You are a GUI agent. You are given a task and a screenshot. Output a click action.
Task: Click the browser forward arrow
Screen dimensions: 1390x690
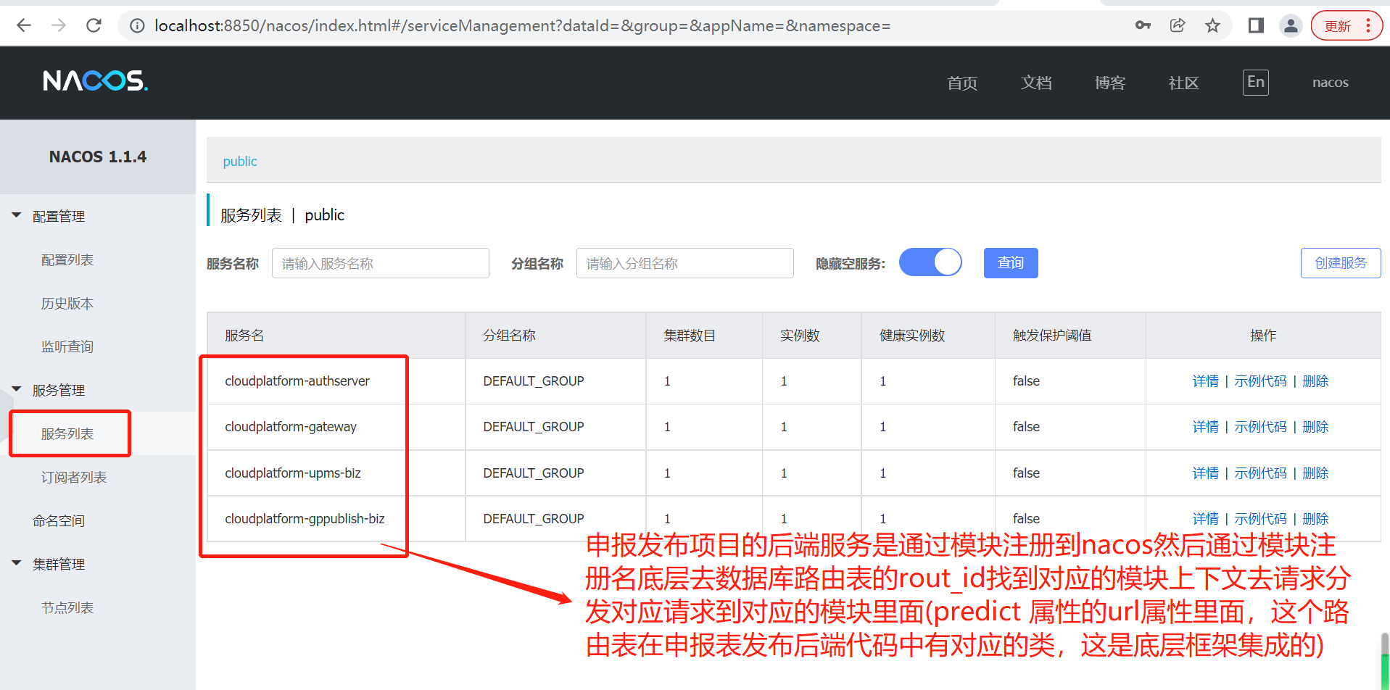59,26
